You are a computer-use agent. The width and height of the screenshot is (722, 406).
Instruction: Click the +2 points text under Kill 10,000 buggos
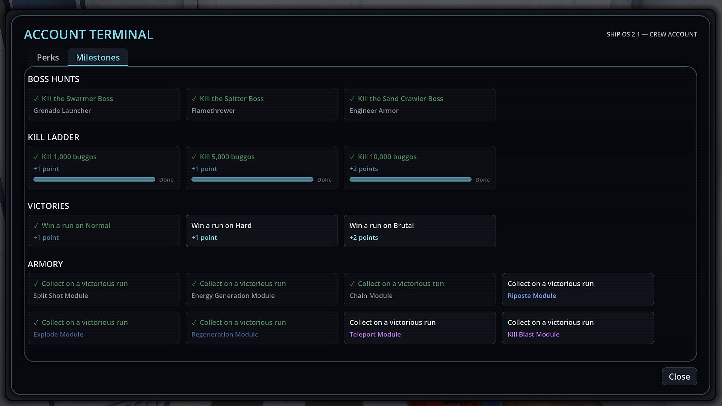364,169
